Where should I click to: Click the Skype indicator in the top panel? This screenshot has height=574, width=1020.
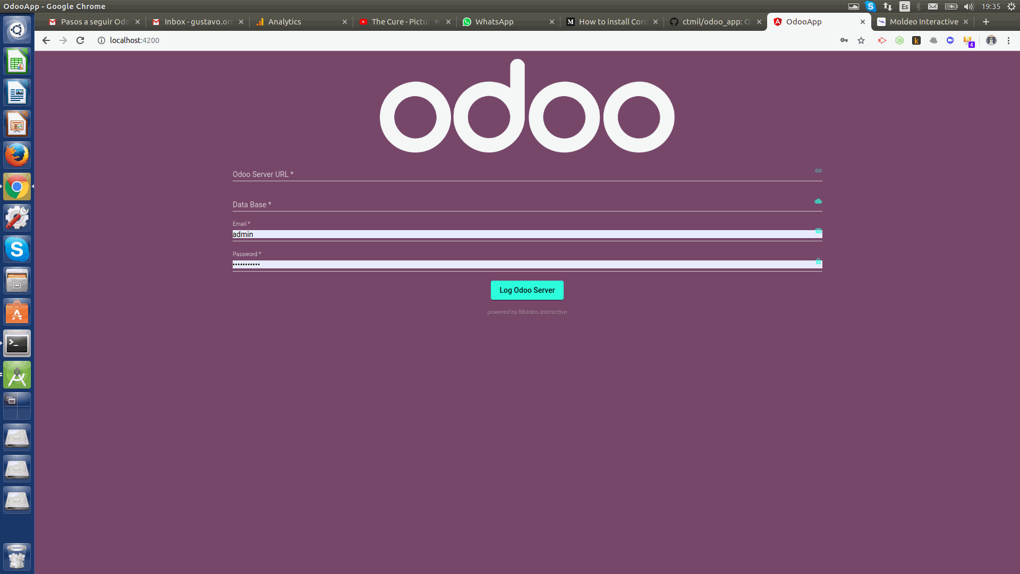[871, 6]
